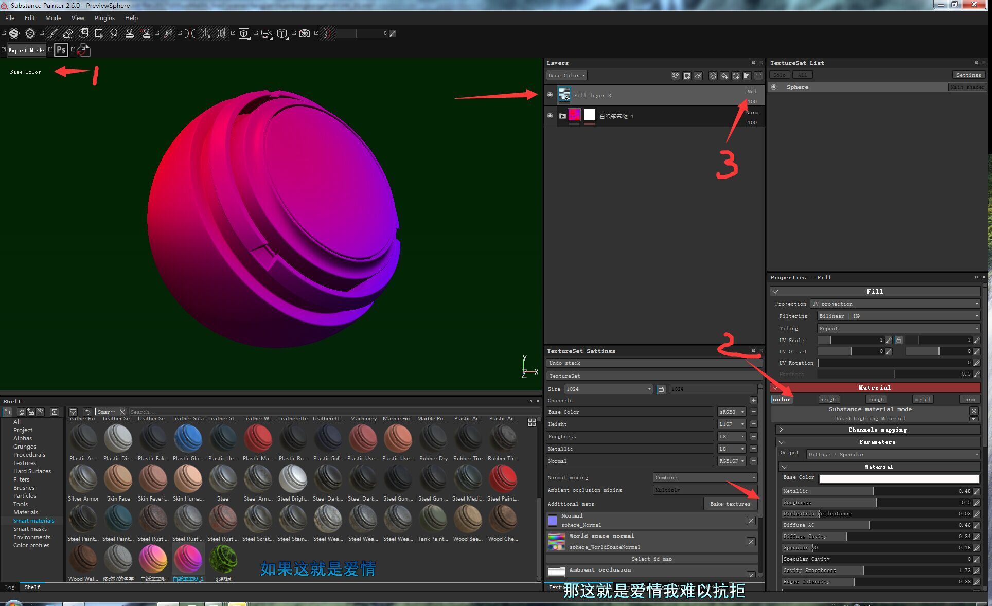This screenshot has width=992, height=606.
Task: Open the Plugins menu
Action: (104, 18)
